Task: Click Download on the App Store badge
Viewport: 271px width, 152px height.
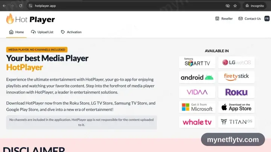Action: pyautogui.click(x=236, y=107)
